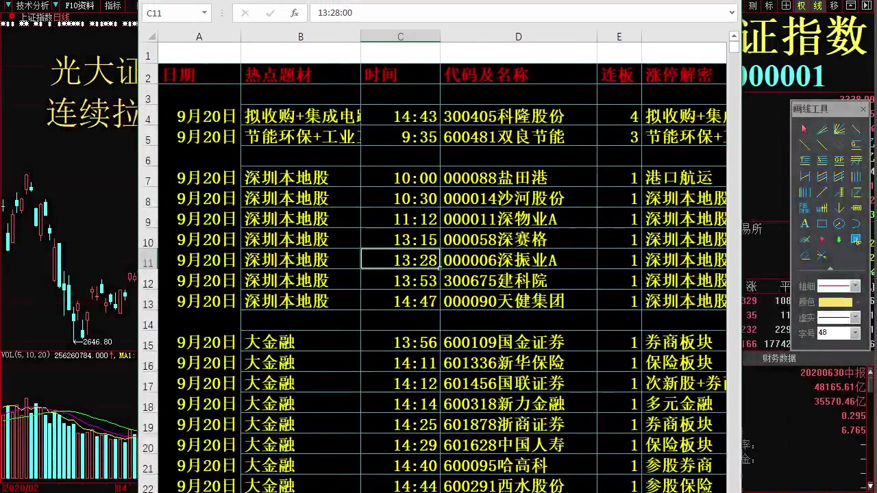Select the arc drawing tool
Screen dimensions: 877x493
coord(856,223)
